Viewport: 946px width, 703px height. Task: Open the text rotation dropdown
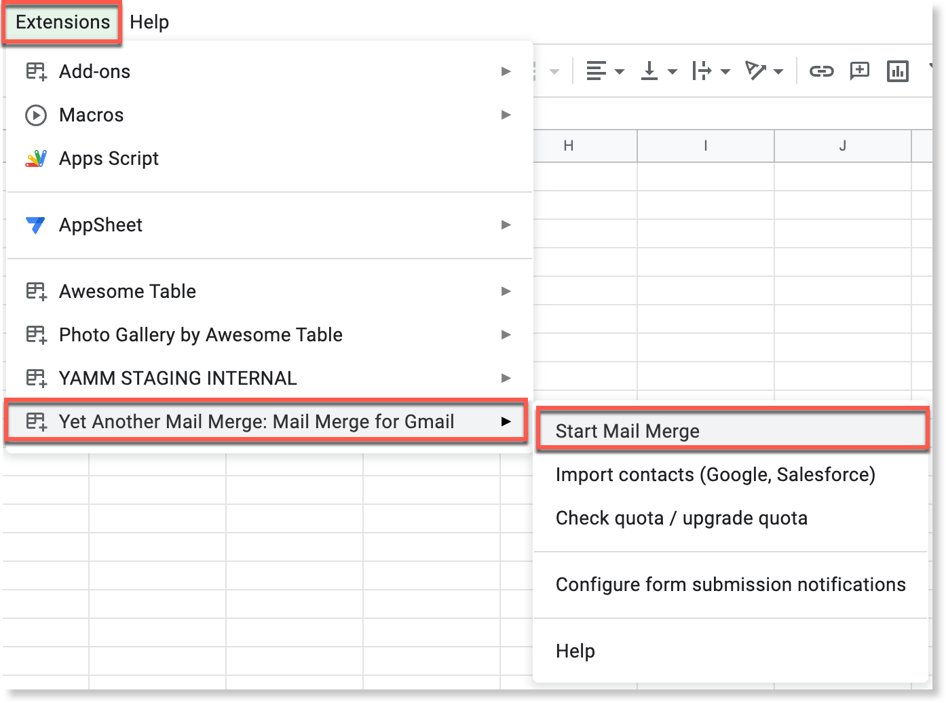click(x=764, y=71)
